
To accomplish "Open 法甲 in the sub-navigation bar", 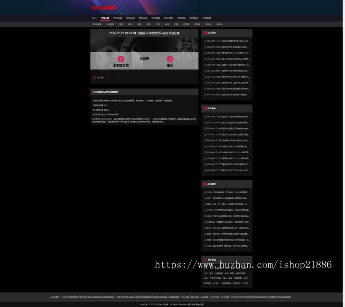I will pos(158,24).
